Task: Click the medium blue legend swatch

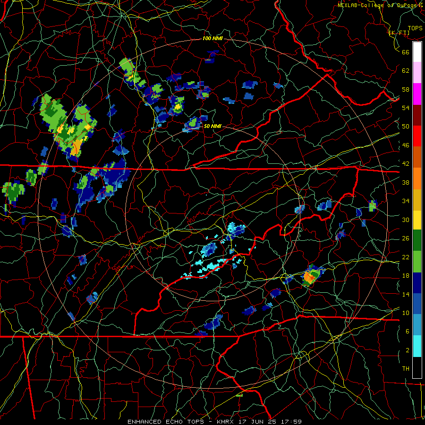Action: point(417,304)
